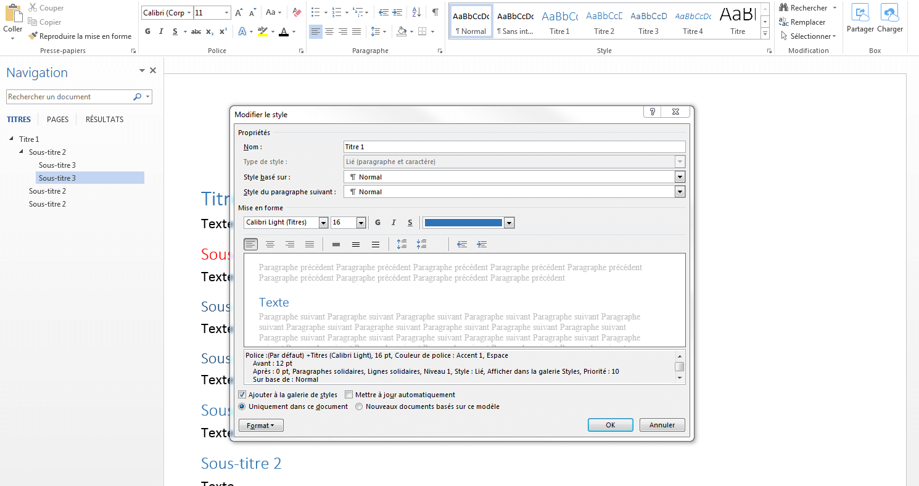Click style description scrollbar down arrow
The height and width of the screenshot is (486, 919).
[680, 377]
